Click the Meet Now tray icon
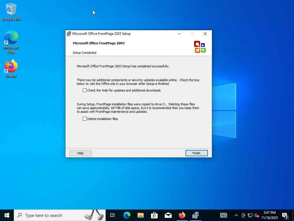The height and width of the screenshot is (221, 294). [243, 215]
